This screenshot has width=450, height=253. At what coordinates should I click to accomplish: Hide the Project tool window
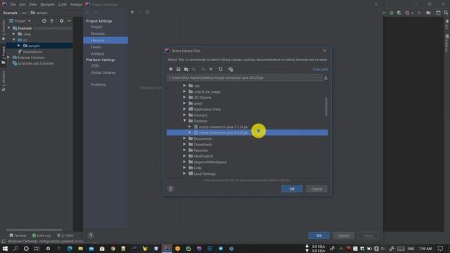[69, 21]
